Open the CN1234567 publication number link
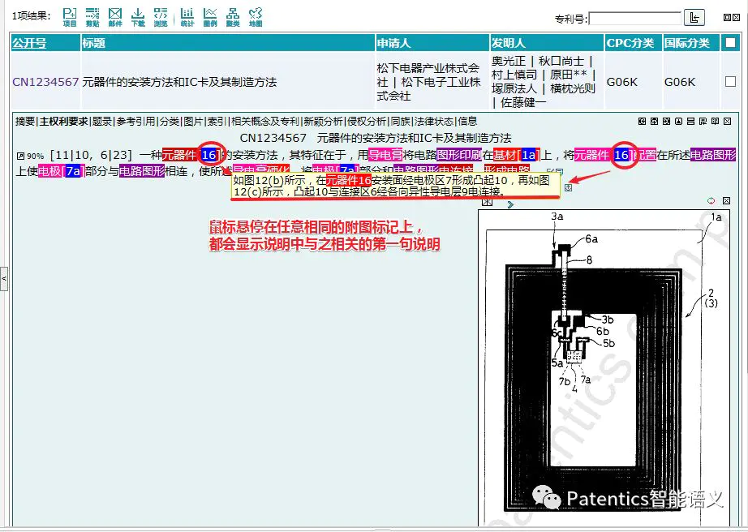Image resolution: width=748 pixels, height=532 pixels. [45, 82]
